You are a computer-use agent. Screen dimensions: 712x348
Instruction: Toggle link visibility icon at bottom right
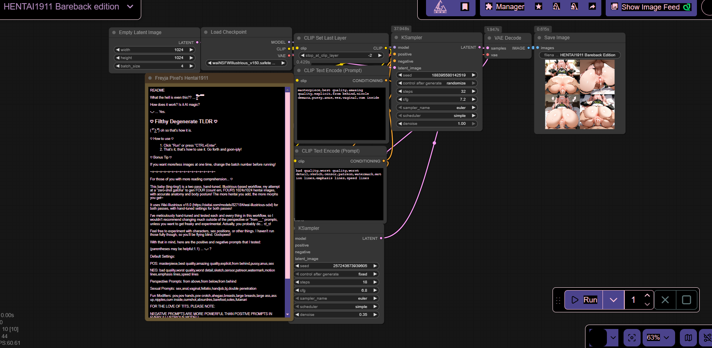[707, 338]
